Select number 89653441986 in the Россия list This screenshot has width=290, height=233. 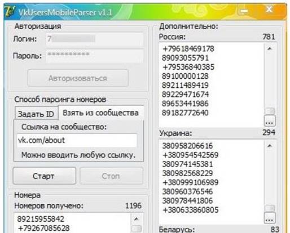[x=185, y=104]
